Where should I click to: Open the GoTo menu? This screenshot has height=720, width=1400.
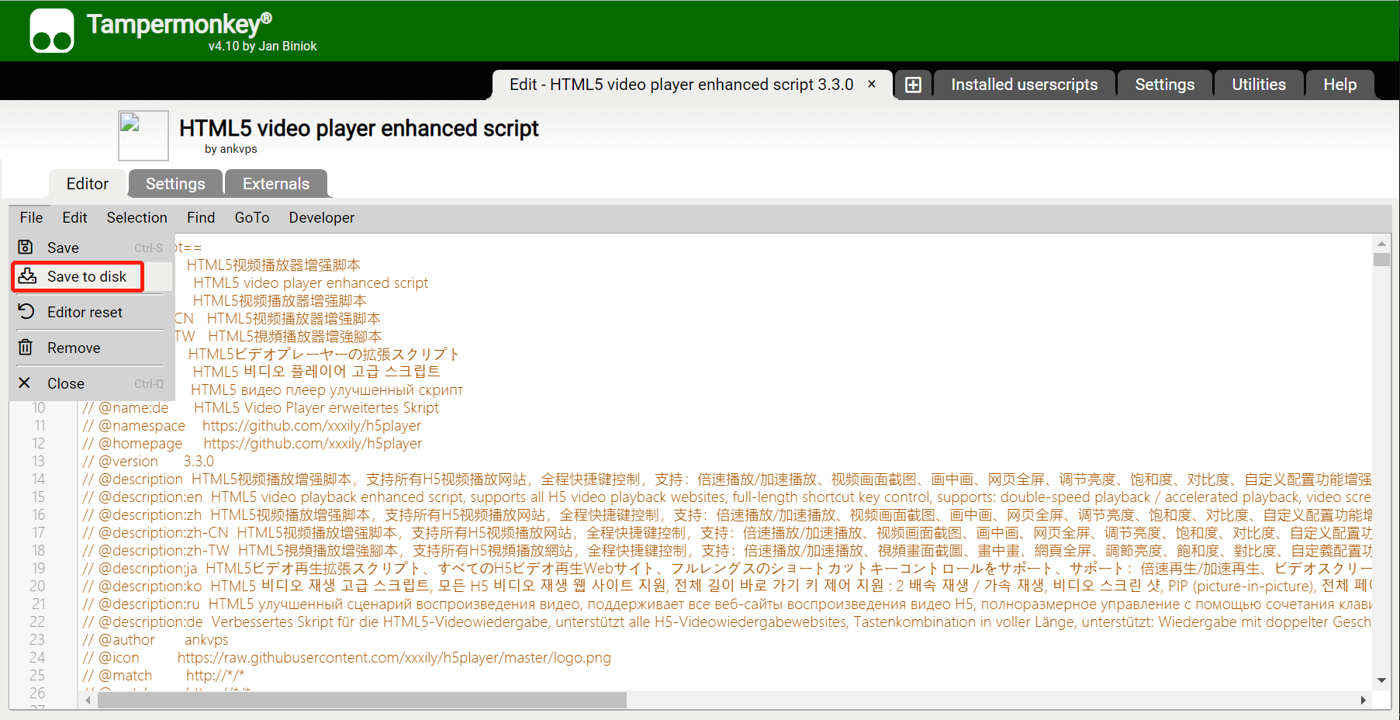point(252,217)
